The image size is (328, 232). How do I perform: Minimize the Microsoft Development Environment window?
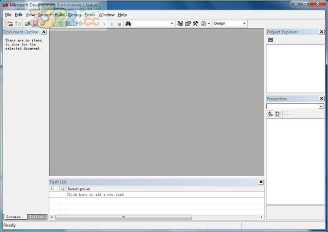pos(296,3)
